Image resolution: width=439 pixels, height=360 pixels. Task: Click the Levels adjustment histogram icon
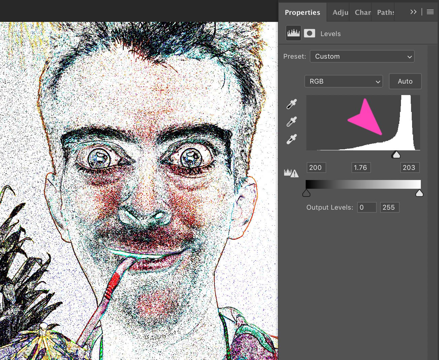293,33
